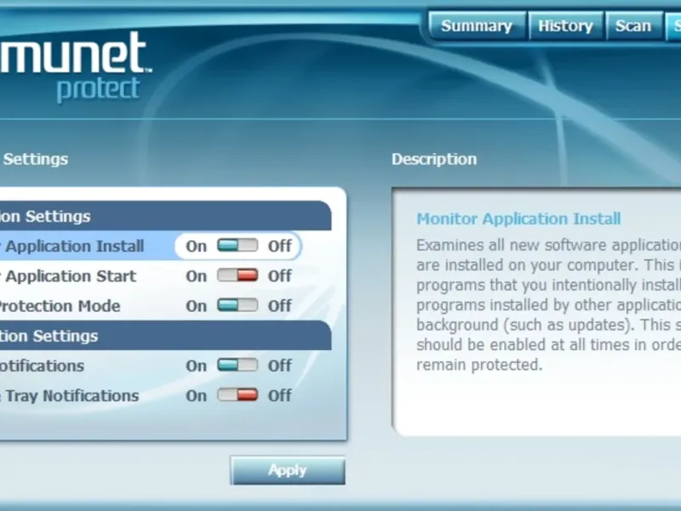Screen dimensions: 681x511
Task: Select the Protection Mode setting row
Action: click(152, 306)
